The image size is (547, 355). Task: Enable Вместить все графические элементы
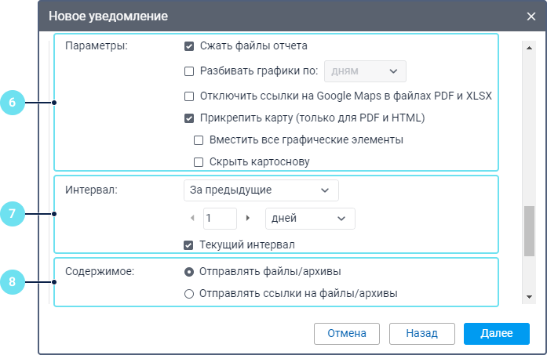point(199,140)
